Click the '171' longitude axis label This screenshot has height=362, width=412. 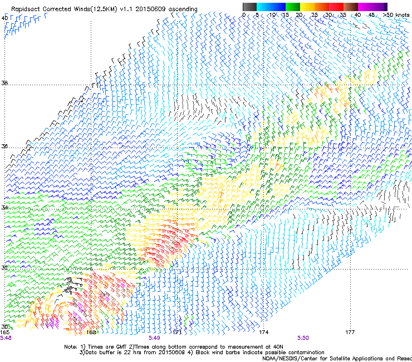pyautogui.click(x=177, y=332)
